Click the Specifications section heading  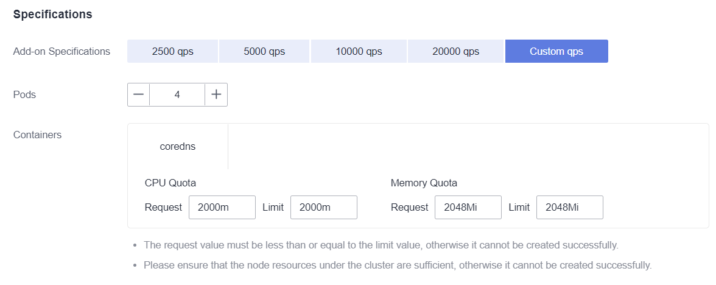tap(53, 14)
